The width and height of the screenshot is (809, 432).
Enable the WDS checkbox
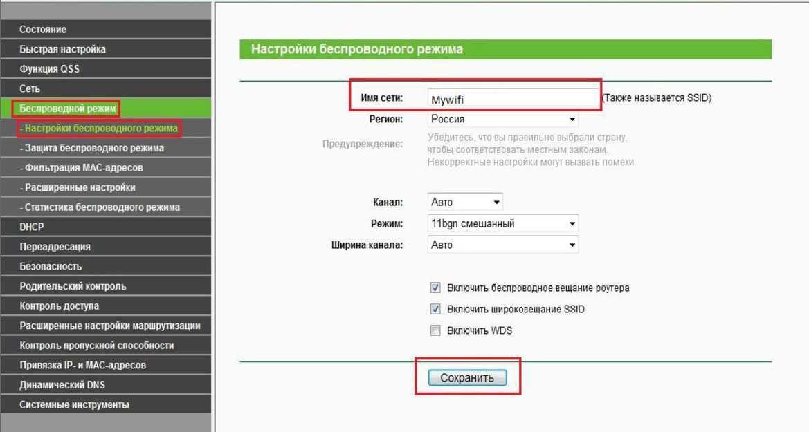pos(435,331)
